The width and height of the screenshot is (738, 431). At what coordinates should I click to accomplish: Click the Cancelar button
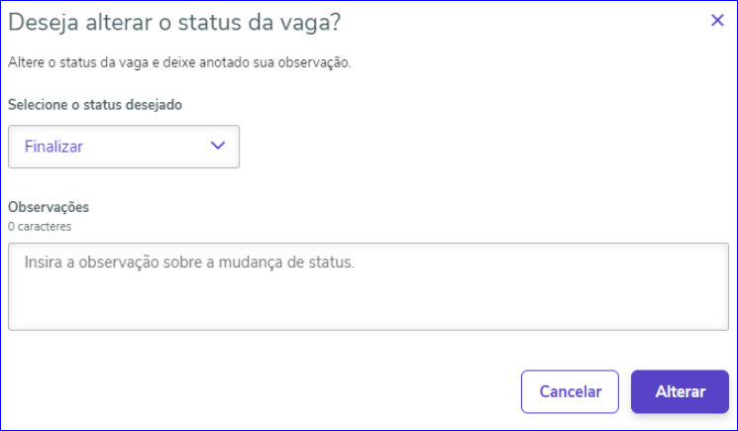(570, 391)
